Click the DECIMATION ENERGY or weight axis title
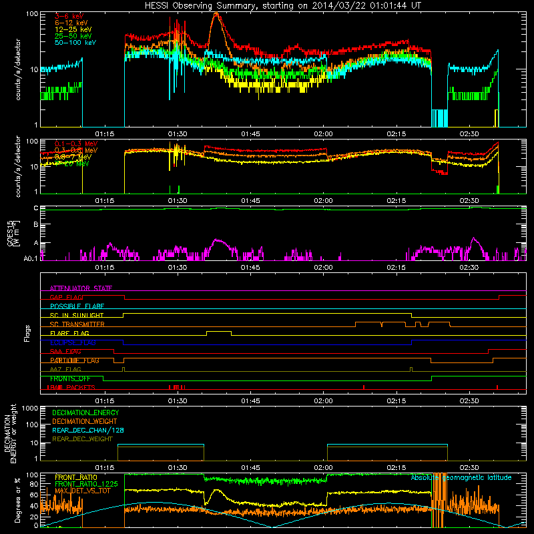Screen dimensions: 534x534 pyautogui.click(x=10, y=433)
